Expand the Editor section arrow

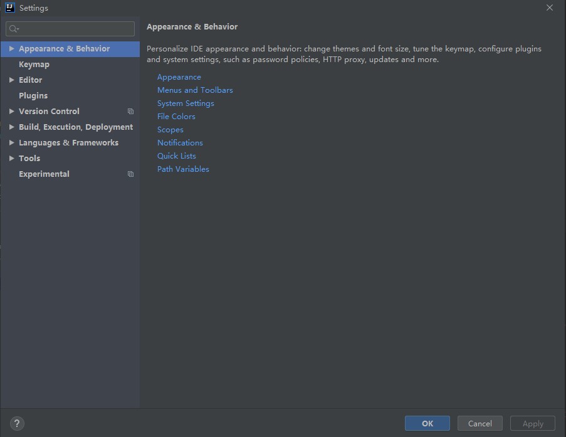[x=11, y=80]
